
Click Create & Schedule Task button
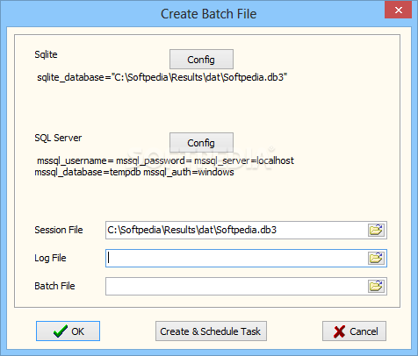[x=211, y=331]
